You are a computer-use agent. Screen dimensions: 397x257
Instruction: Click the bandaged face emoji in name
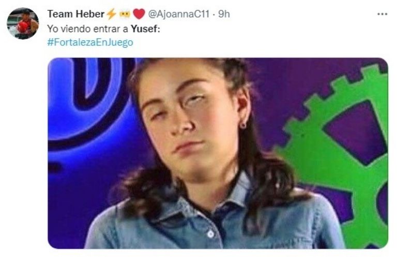pyautogui.click(x=125, y=14)
